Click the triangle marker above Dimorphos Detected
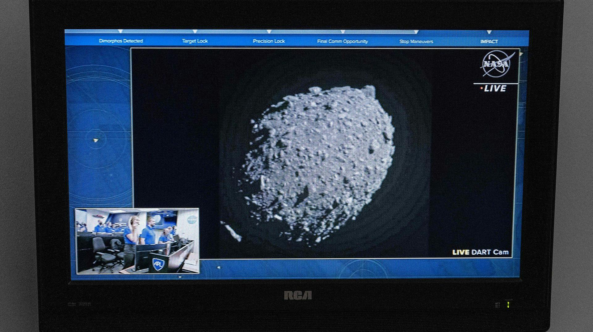Image resolution: width=593 pixels, height=332 pixels. pyautogui.click(x=120, y=32)
